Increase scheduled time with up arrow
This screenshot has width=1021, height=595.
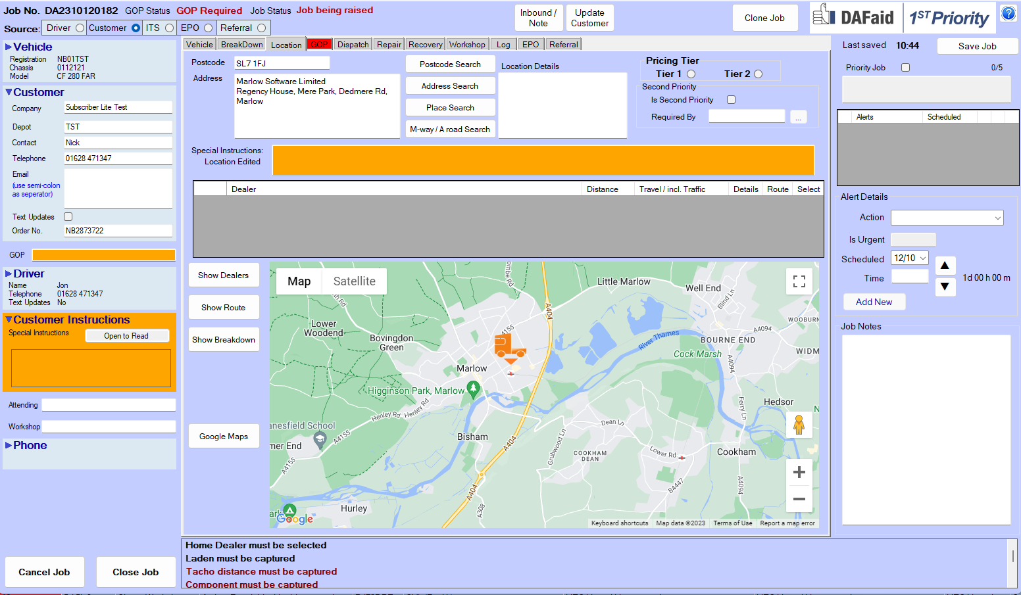pos(945,266)
